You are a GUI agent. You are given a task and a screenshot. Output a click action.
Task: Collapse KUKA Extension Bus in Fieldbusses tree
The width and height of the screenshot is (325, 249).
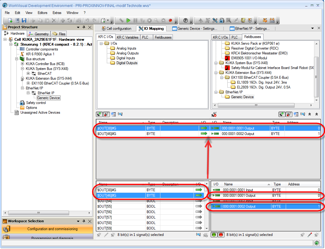pyautogui.click(x=216, y=73)
